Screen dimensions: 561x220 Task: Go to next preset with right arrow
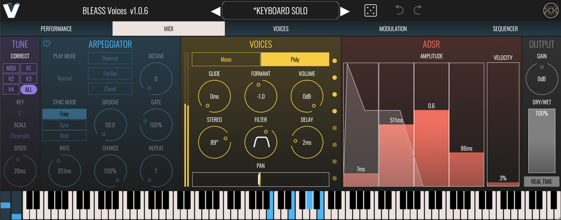(345, 11)
